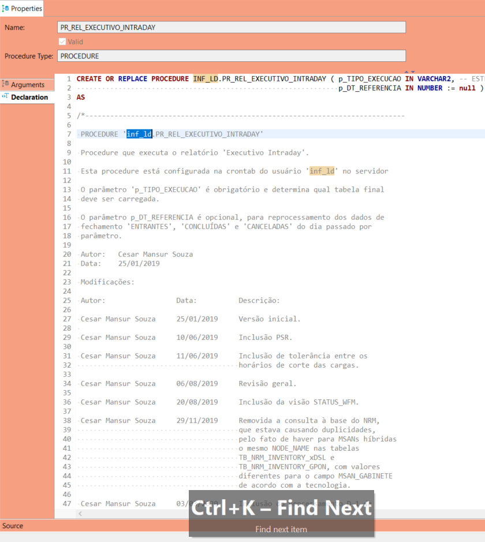Click the Declaration panel text icon
Image resolution: width=485 pixels, height=542 pixels.
[x=6, y=97]
